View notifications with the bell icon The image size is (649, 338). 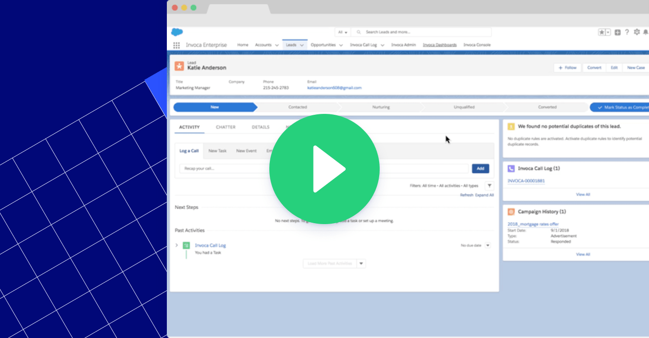click(646, 32)
